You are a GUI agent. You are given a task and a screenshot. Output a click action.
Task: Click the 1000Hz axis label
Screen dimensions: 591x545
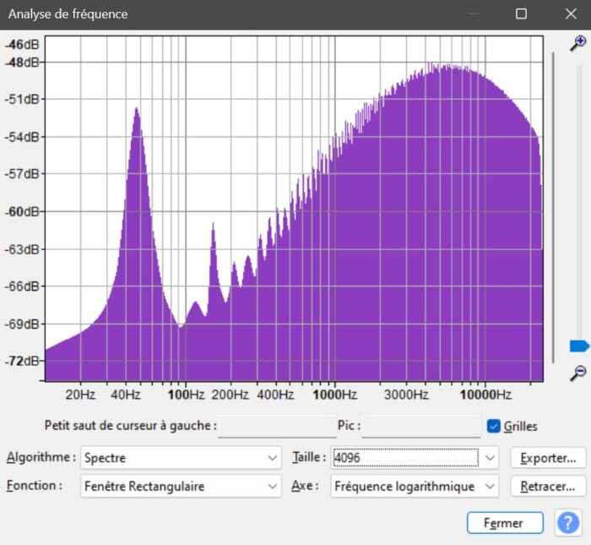[x=334, y=395]
